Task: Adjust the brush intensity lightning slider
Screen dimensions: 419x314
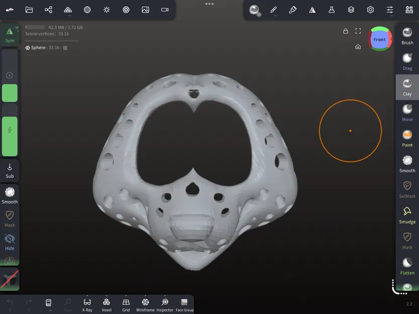Action: (x=10, y=130)
